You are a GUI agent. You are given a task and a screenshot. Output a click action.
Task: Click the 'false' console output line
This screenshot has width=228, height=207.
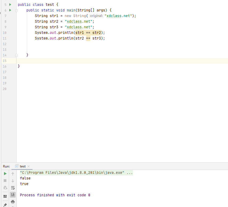25,178
